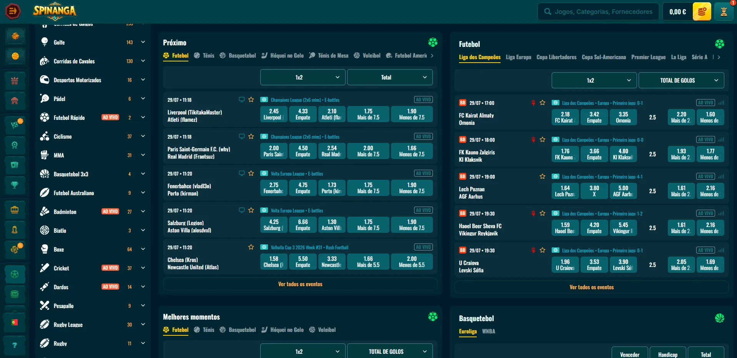The image size is (737, 358).
Task: Open TOTAL DE GOLOS dropdown in Futebol panel
Action: tap(681, 80)
